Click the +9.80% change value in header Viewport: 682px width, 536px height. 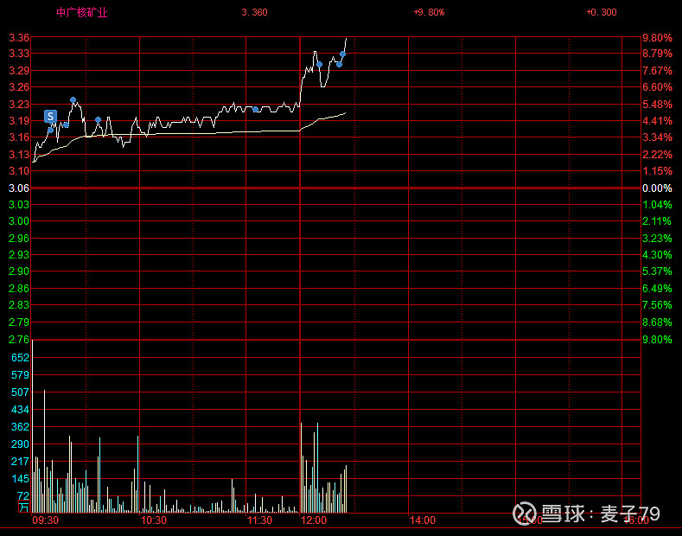pos(429,12)
